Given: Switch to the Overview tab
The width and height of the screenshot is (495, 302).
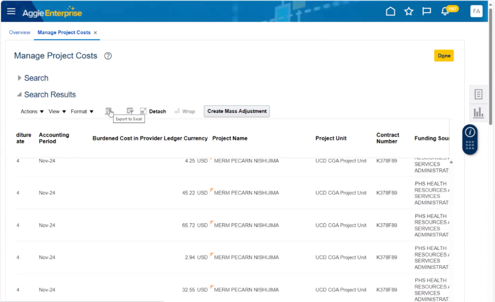Looking at the screenshot, I should point(20,32).
